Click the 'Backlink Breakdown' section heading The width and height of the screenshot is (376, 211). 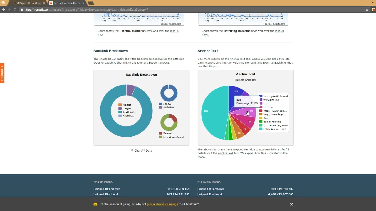pyautogui.click(x=111, y=51)
